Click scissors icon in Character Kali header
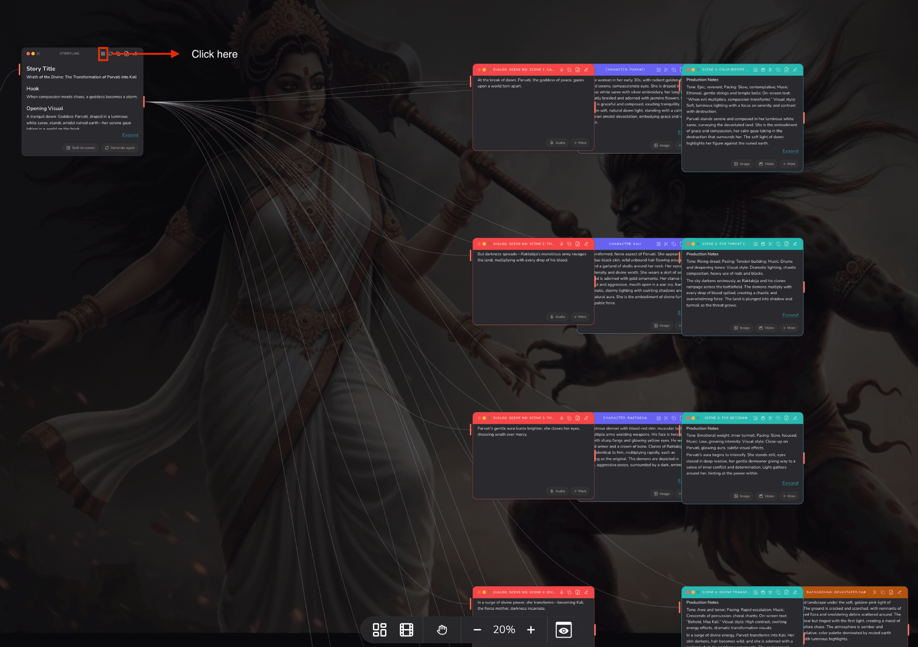Image resolution: width=918 pixels, height=647 pixels. coord(666,244)
